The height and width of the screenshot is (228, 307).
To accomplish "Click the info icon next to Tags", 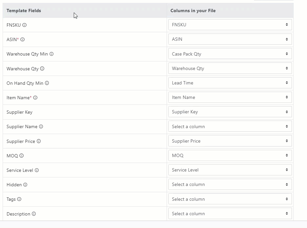I will click(x=19, y=199).
